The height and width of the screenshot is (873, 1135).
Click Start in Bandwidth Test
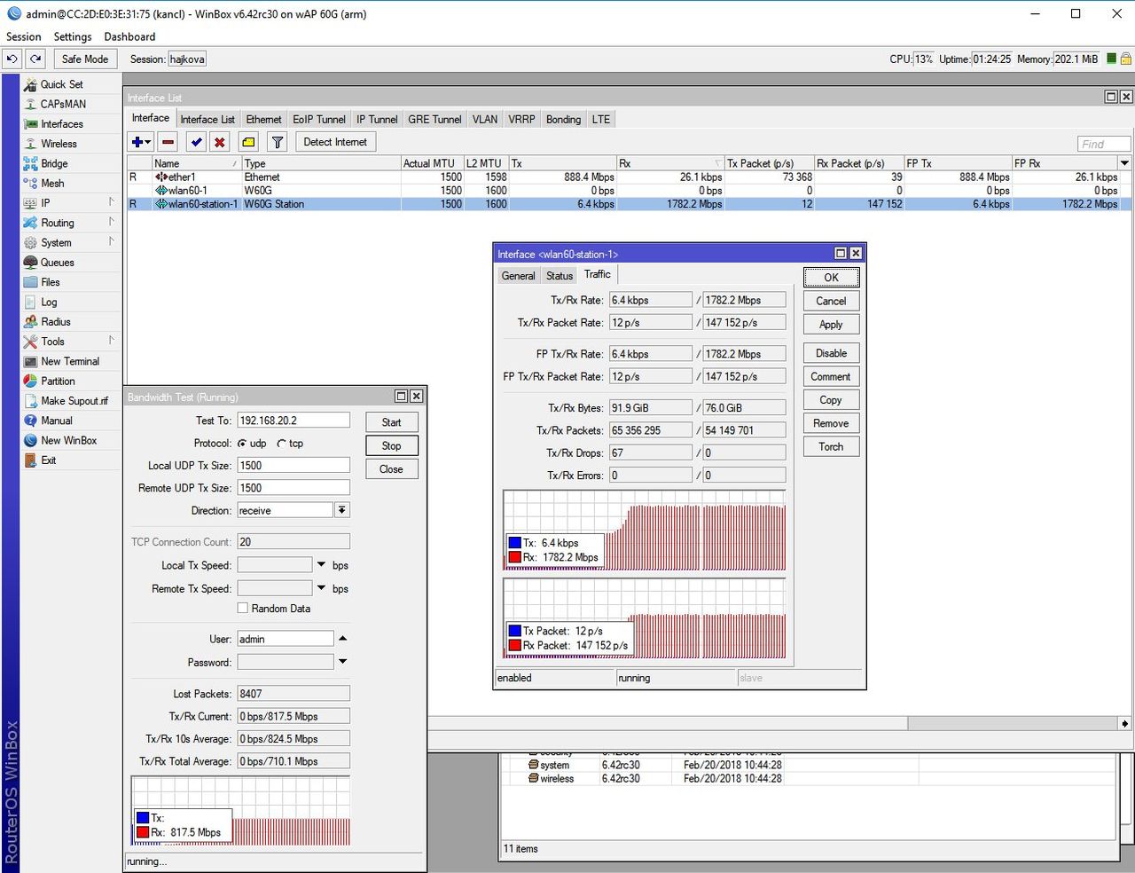pos(391,422)
